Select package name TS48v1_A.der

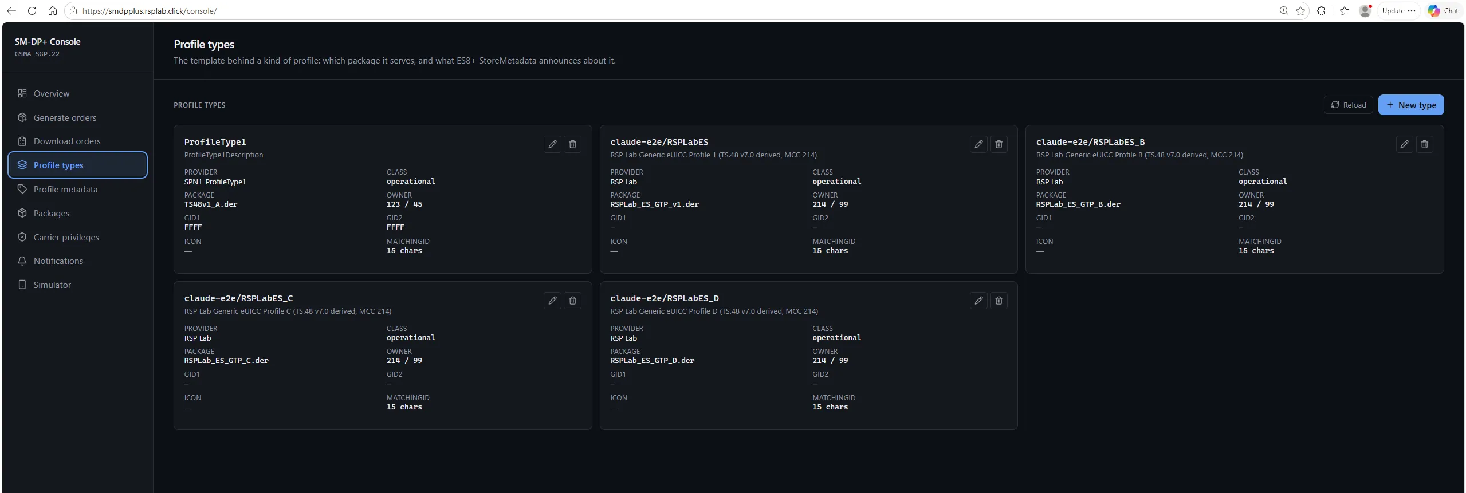[211, 204]
